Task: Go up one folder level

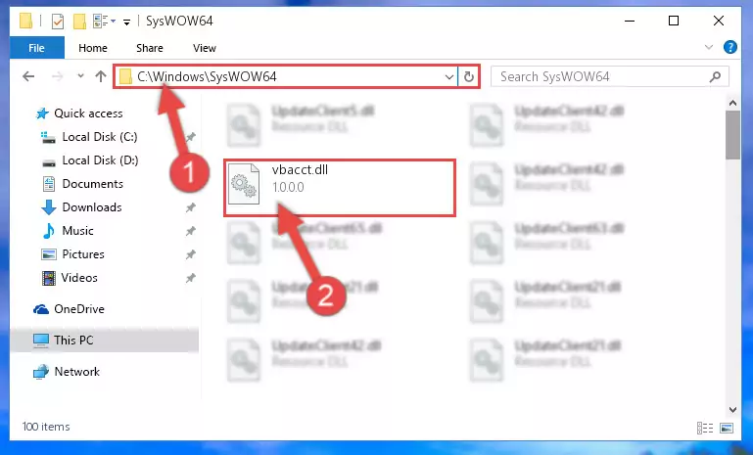Action: [101, 76]
